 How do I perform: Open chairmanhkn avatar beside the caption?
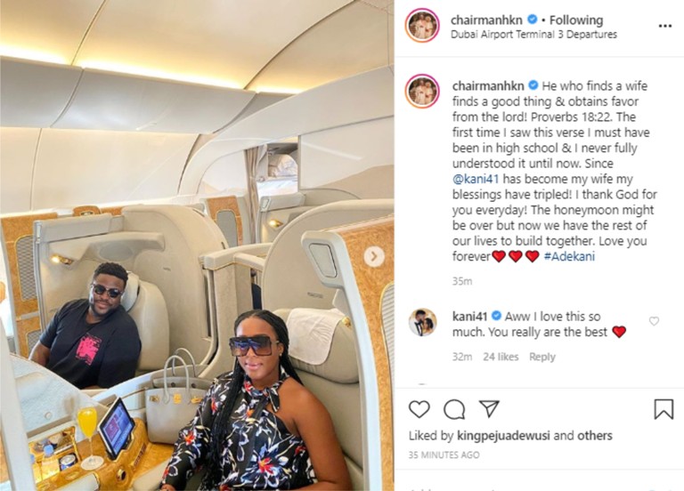[422, 91]
